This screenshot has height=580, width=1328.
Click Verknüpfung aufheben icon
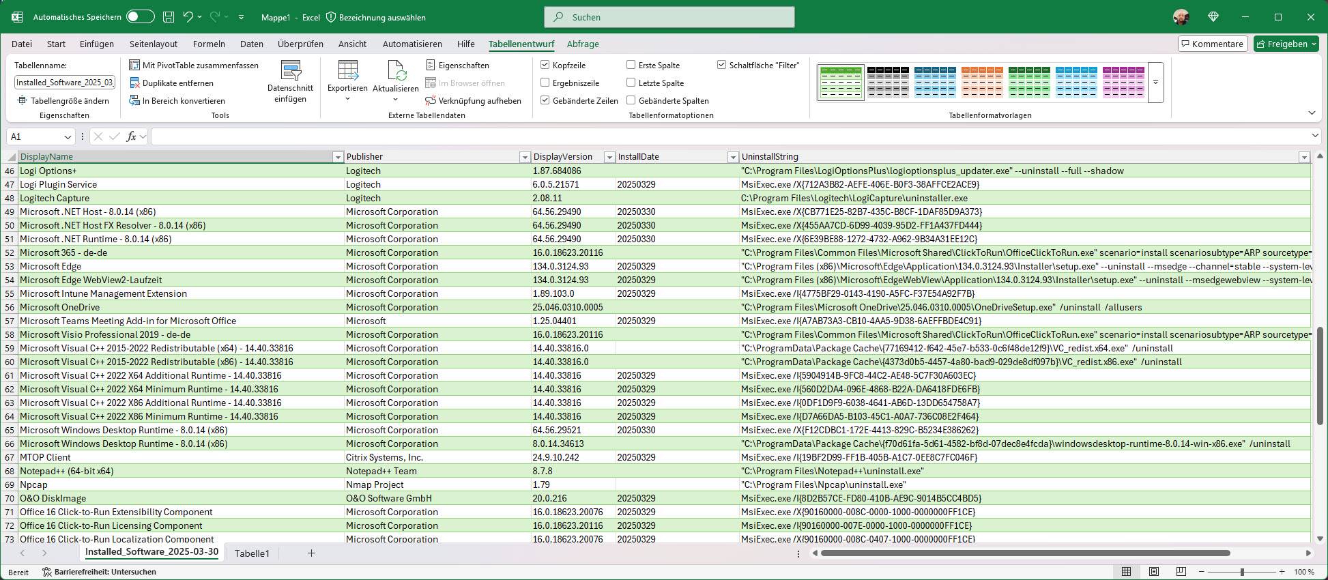click(x=431, y=100)
